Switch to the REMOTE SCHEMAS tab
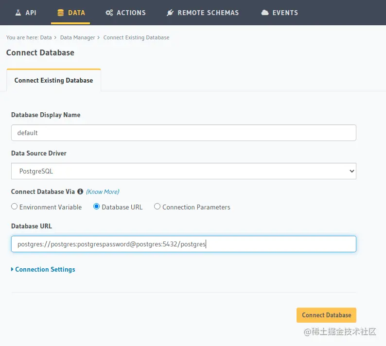386x346 pixels. [203, 13]
